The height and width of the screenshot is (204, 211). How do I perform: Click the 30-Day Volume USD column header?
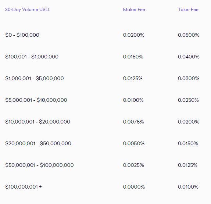coord(27,10)
